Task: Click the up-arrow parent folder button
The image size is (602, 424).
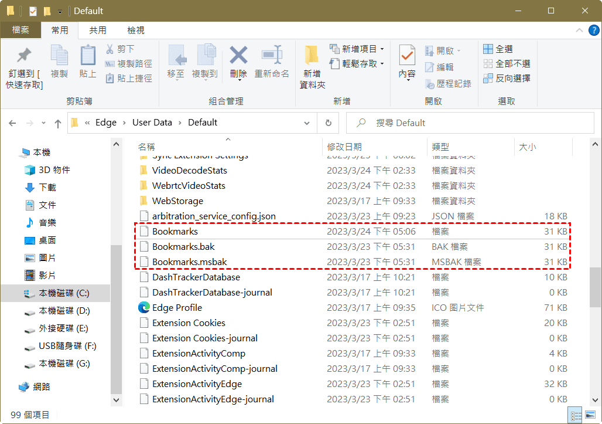Action: click(x=57, y=123)
